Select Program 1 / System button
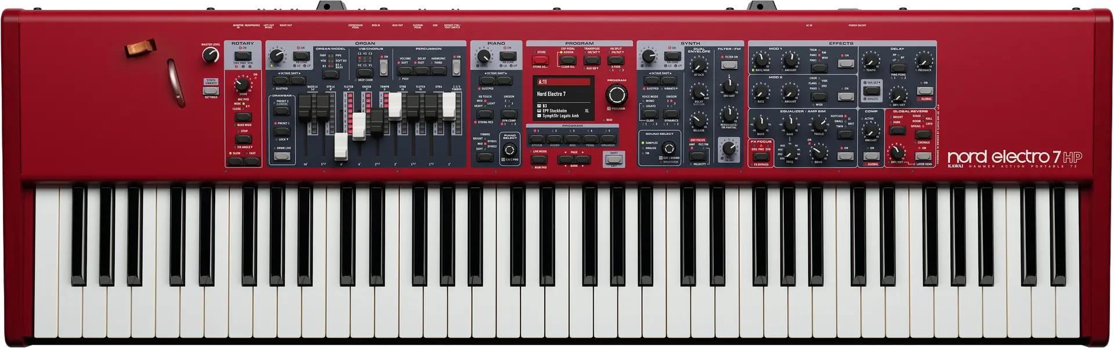This screenshot has width=1114, height=348. 536,138
